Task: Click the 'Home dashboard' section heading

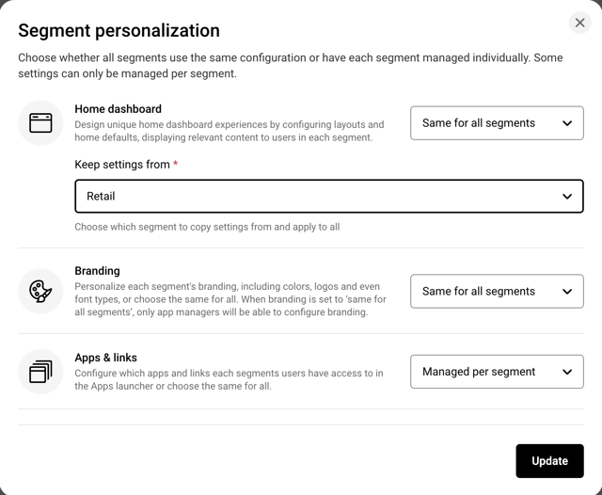Action: point(118,109)
